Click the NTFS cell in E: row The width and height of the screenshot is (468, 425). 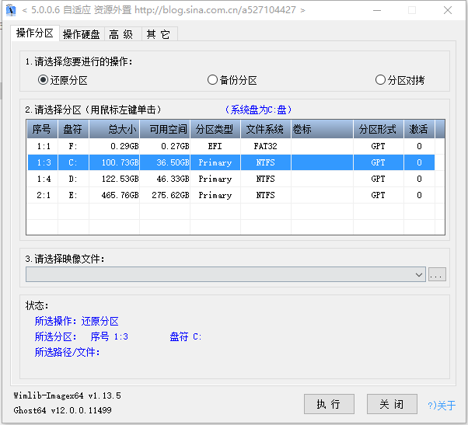pos(266,195)
